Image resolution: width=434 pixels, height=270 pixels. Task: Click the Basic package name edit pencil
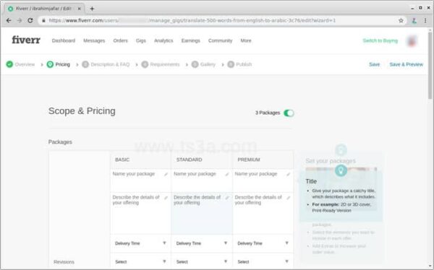166,174
